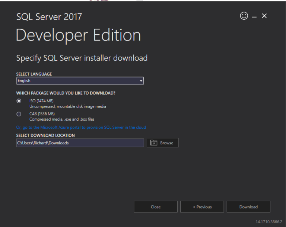This screenshot has width=286, height=227.
Task: Click the 'Uncompressed, mountable disk image media' description
Action: (68, 106)
